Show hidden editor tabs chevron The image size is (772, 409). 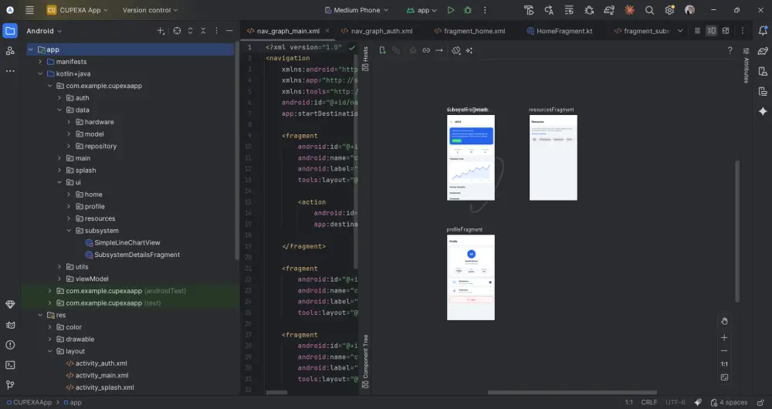point(680,31)
